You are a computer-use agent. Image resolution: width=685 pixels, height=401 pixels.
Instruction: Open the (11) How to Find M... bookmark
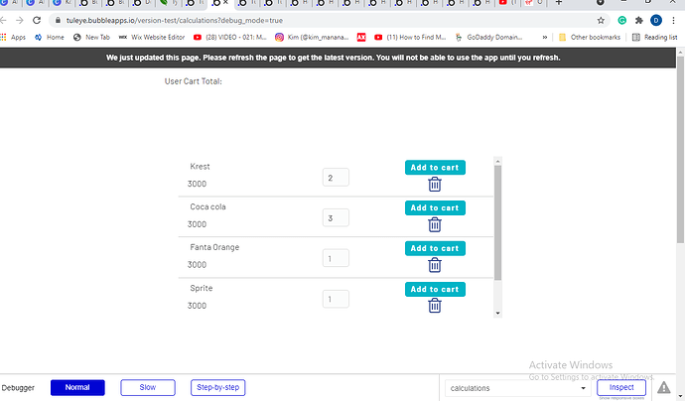(x=410, y=37)
